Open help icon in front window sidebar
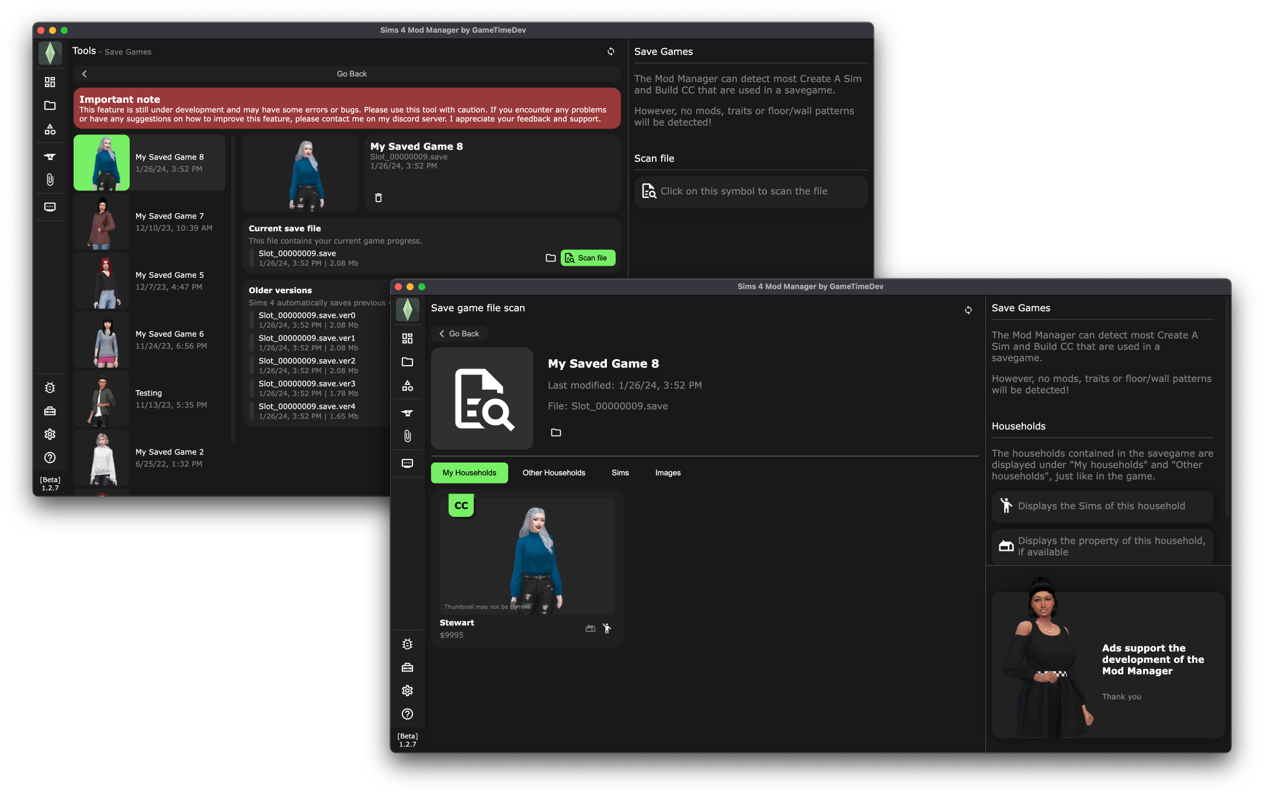 (408, 714)
